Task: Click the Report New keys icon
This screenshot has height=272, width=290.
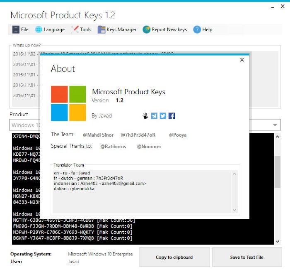Action: click(147, 29)
